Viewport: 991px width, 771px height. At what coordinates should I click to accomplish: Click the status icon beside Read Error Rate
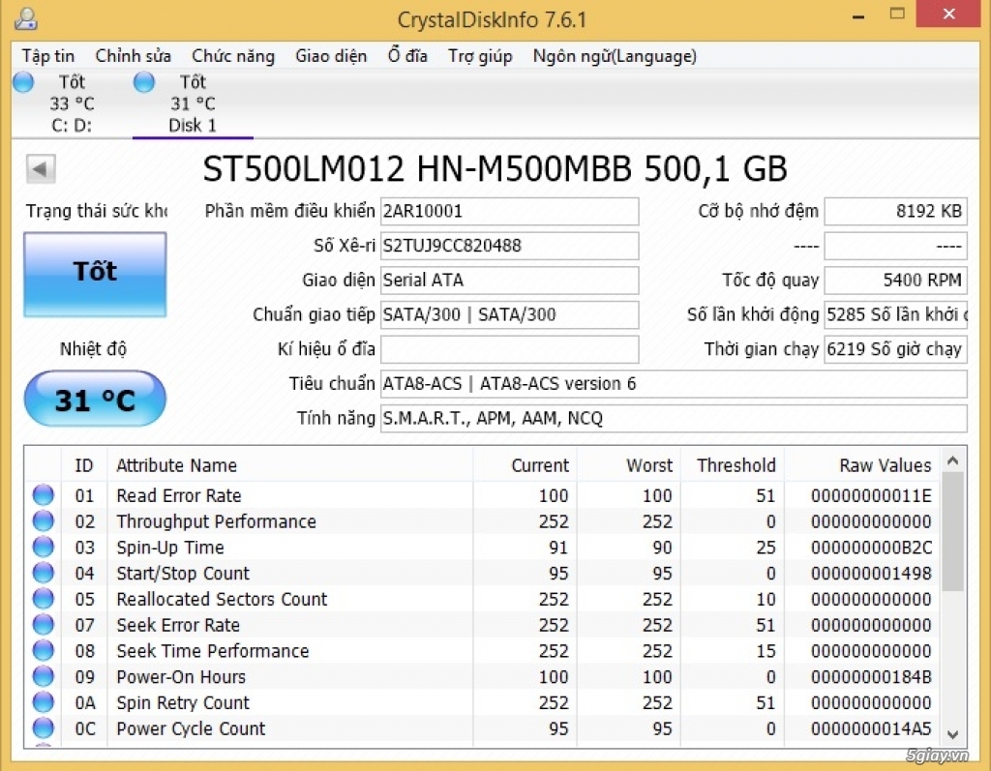click(x=44, y=495)
